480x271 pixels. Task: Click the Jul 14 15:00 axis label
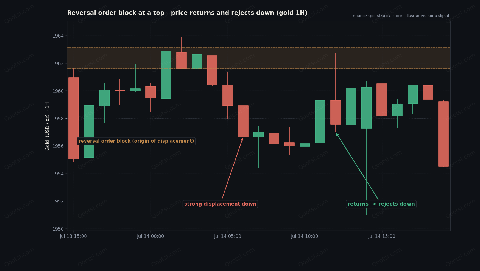382,236
